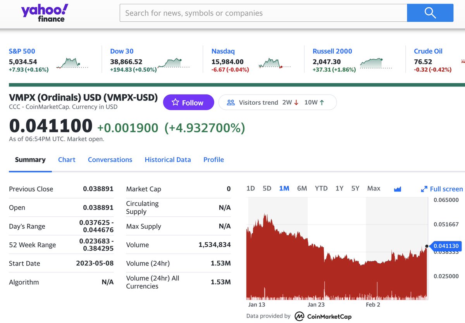
Task: View the S&P 500 sparkline chart
Action: pos(72,63)
